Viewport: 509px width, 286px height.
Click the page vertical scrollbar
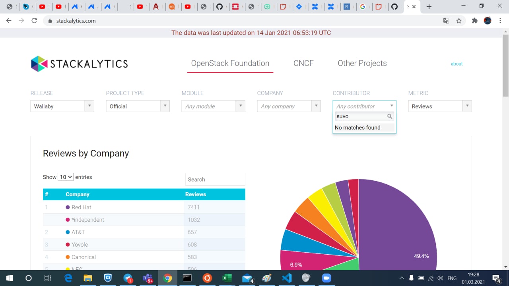click(505, 66)
